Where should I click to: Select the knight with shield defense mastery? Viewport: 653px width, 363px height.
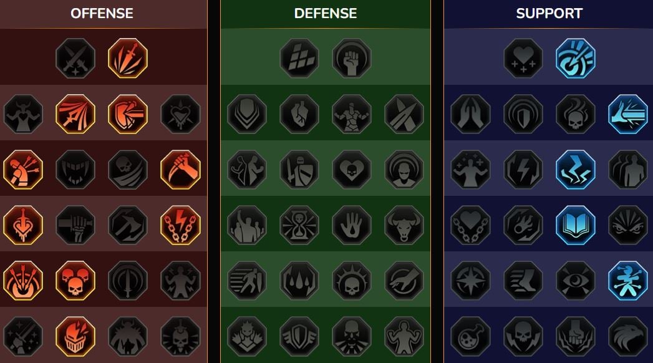[299, 170]
